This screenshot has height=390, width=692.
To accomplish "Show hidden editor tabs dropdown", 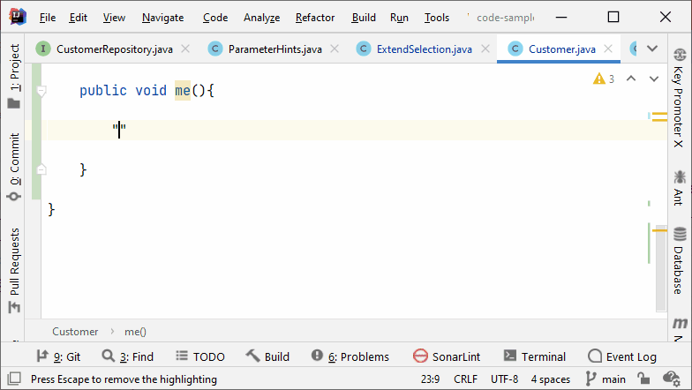I will pos(652,49).
